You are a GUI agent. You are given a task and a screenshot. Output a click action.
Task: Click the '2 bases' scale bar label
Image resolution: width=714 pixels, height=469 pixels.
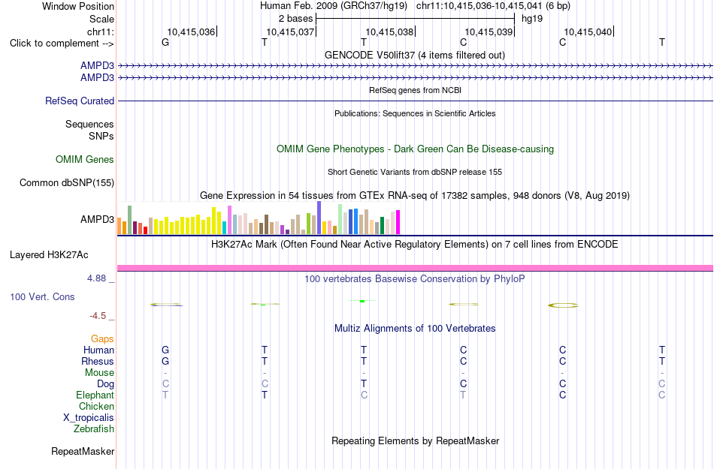click(296, 19)
